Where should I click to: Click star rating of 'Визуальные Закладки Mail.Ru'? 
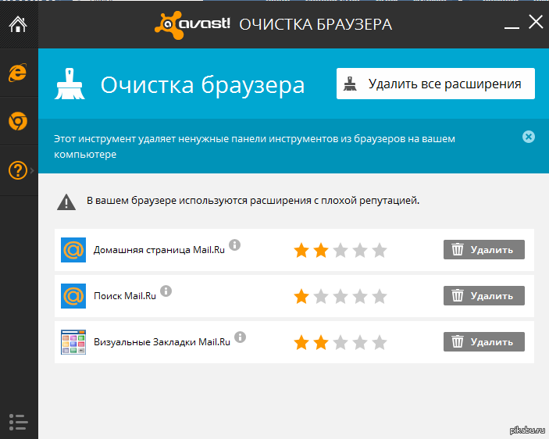point(340,343)
